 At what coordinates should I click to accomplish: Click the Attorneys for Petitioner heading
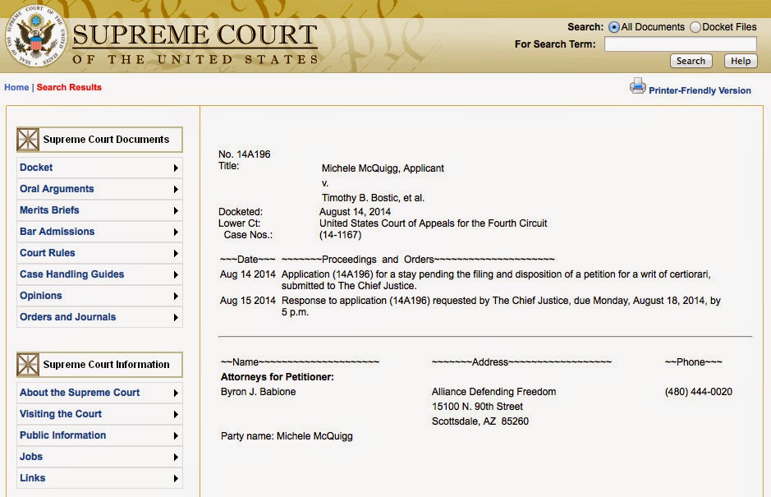pos(278,377)
